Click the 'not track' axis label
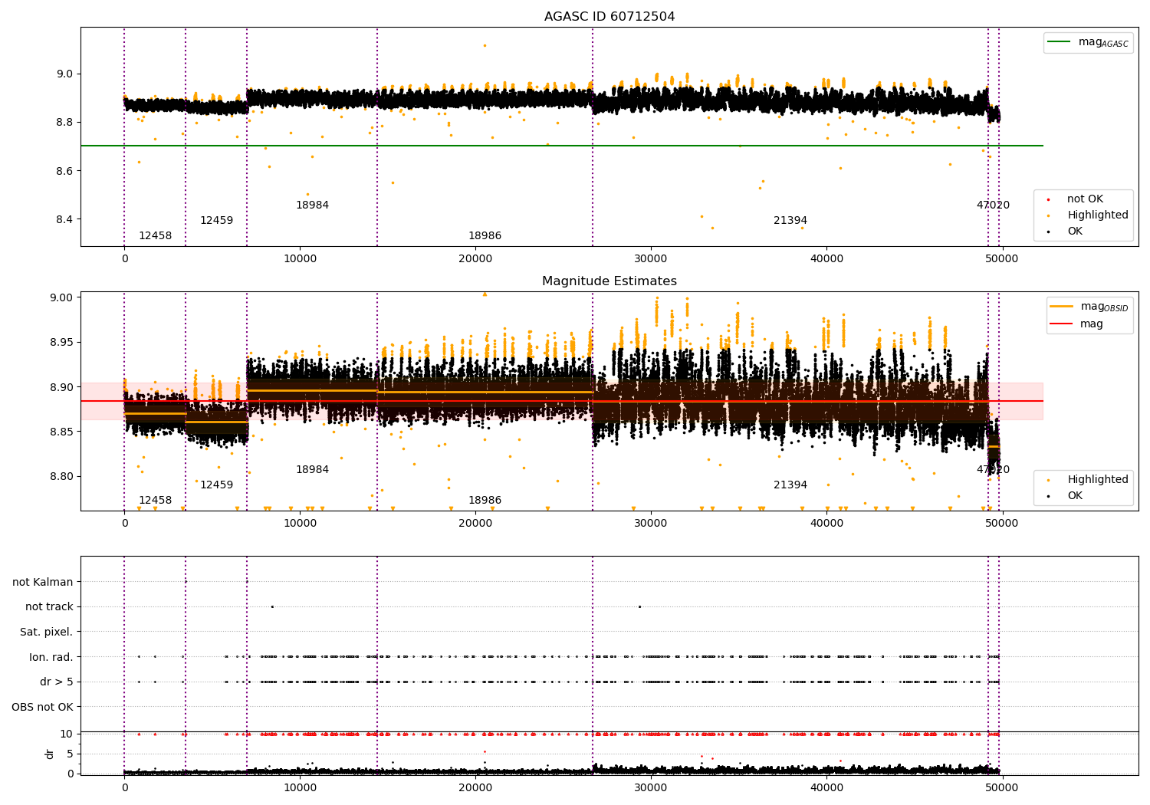This screenshot has width=1150, height=805. (x=49, y=607)
